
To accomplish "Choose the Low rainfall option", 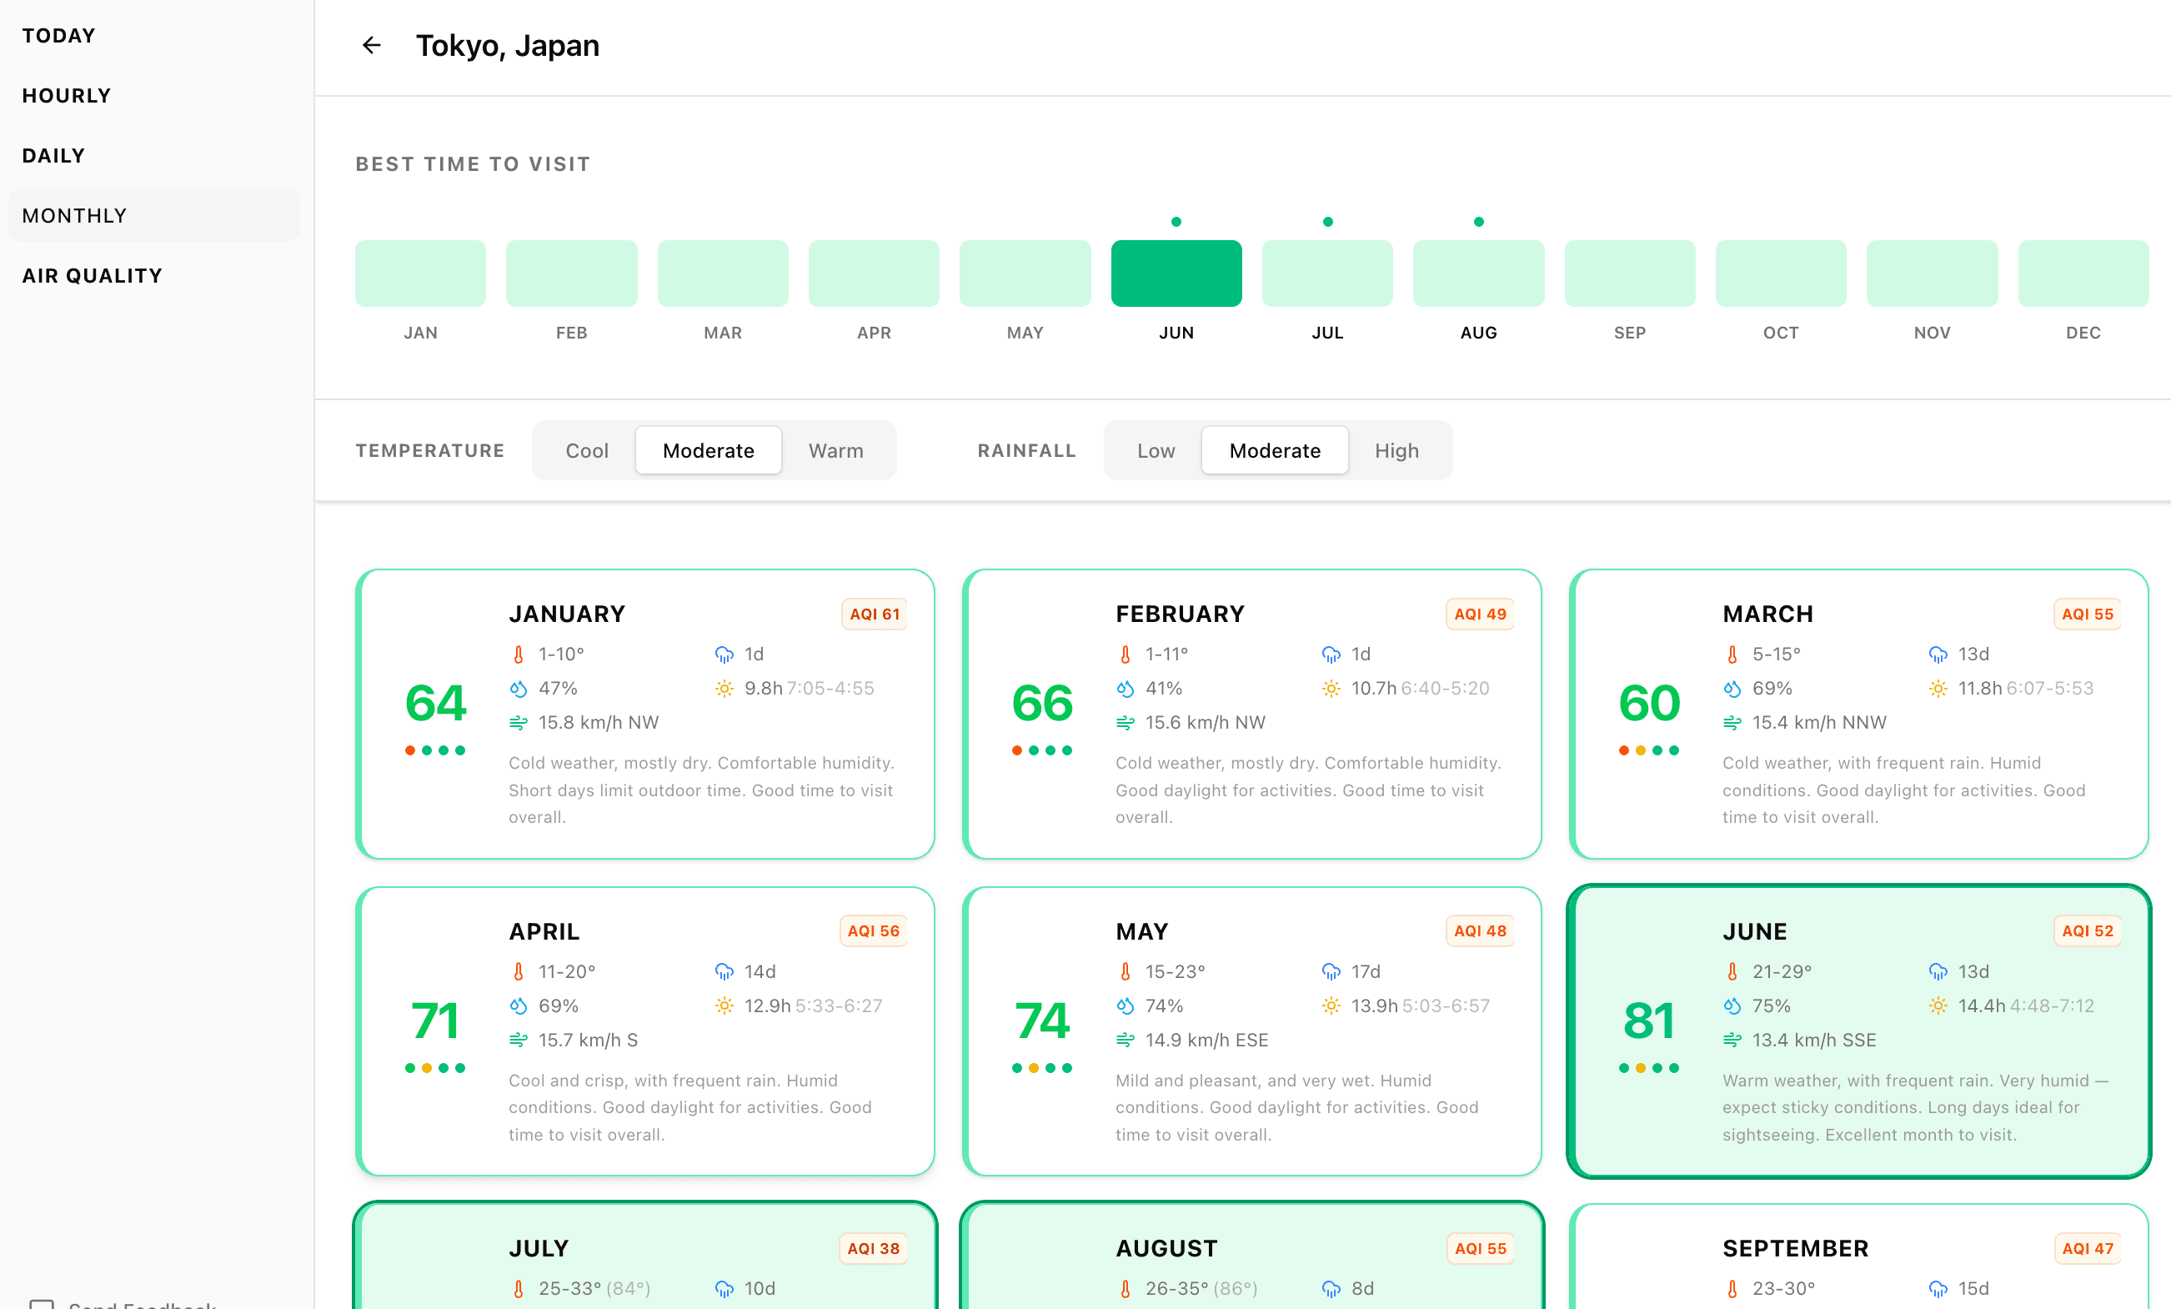I will pos(1155,451).
